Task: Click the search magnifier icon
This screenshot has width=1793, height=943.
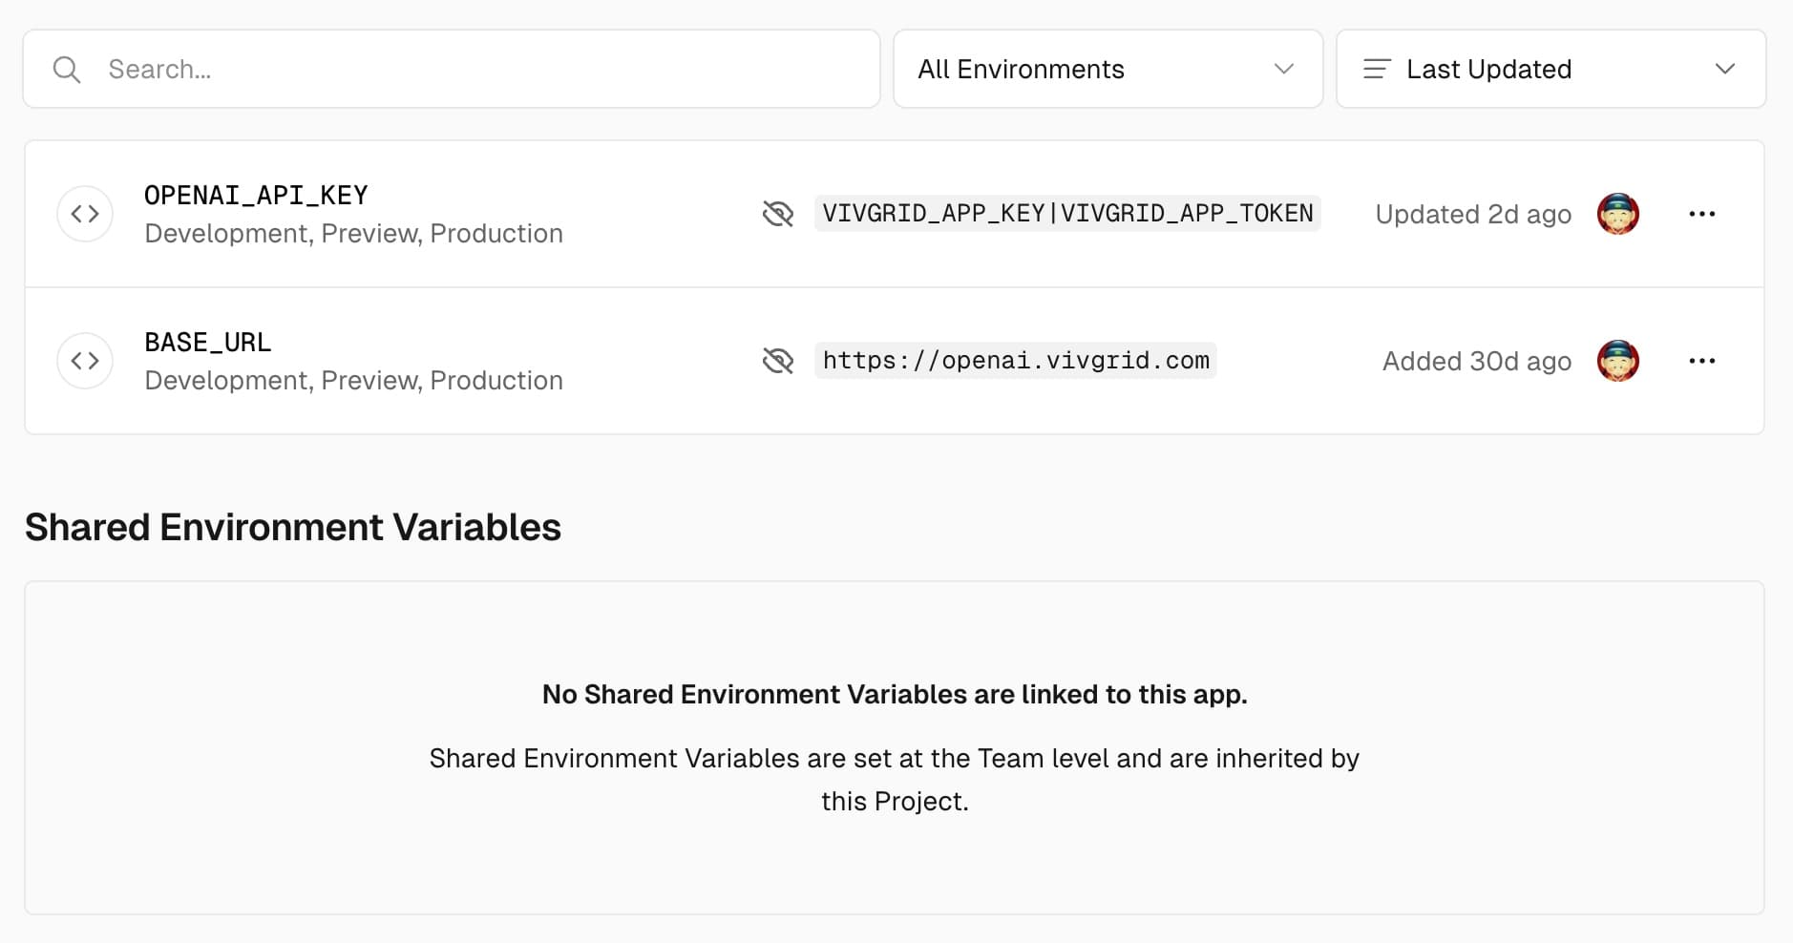Action: tap(67, 69)
